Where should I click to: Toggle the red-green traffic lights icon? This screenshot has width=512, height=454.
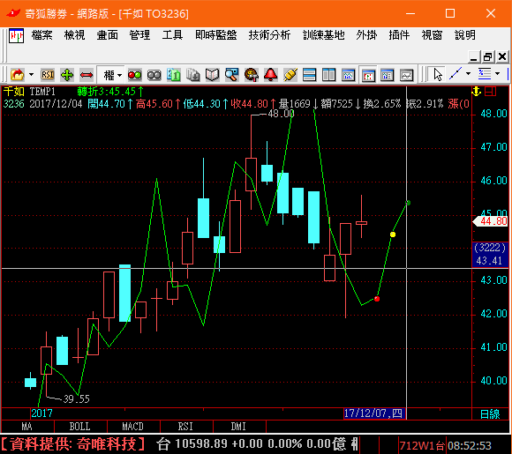coord(134,75)
